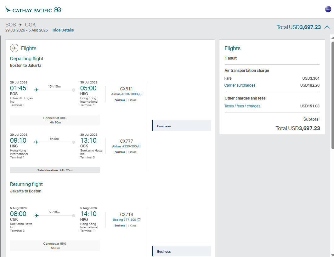The width and height of the screenshot is (334, 257).
Task: Click USD151.03 taxes amount
Action: click(x=310, y=106)
